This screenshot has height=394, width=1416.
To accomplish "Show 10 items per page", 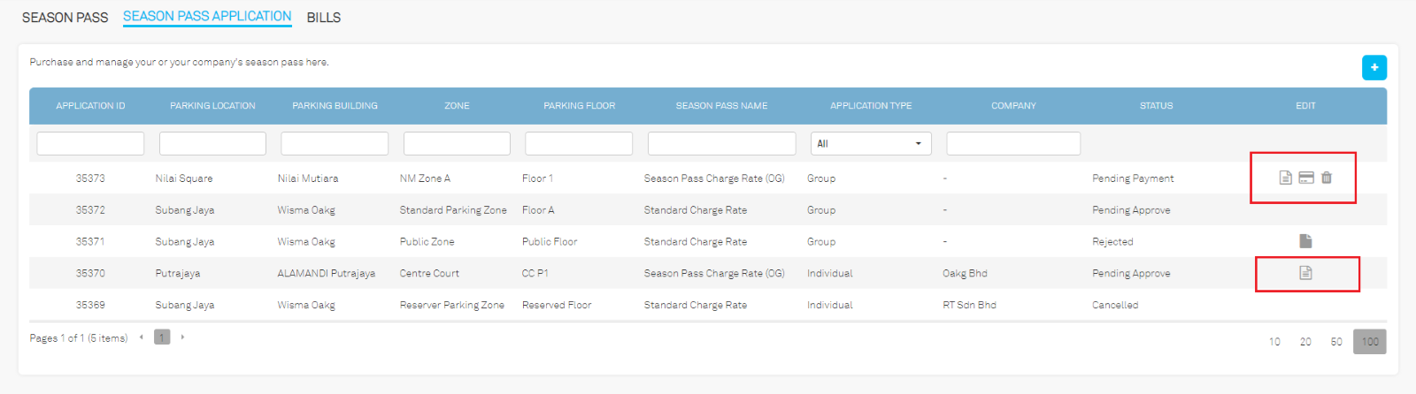I will coord(1274,342).
